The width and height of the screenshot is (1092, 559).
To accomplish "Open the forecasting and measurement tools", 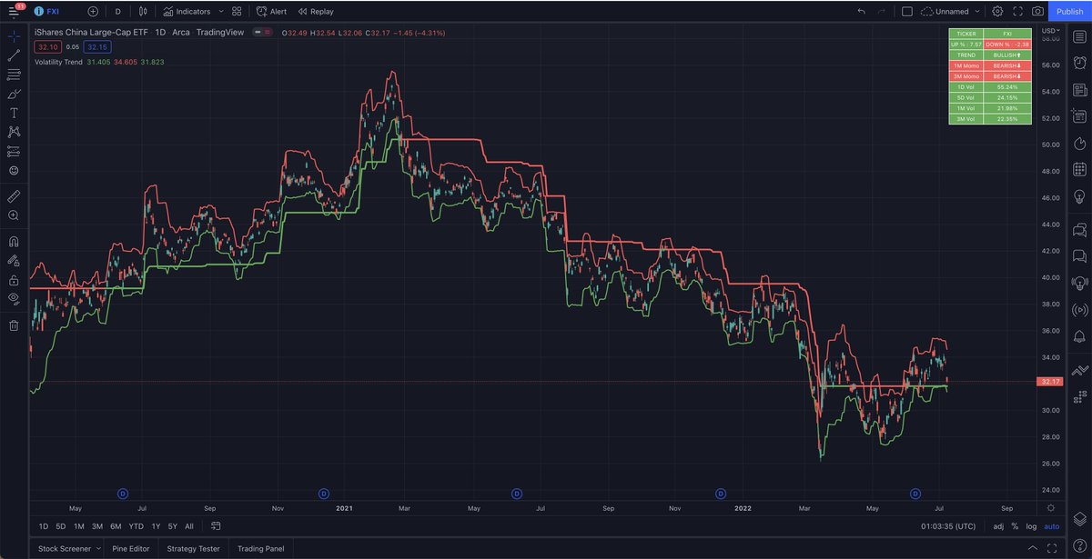I will 14,151.
